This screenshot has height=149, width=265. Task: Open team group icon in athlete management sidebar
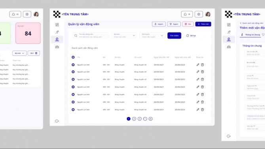[x=57, y=47]
